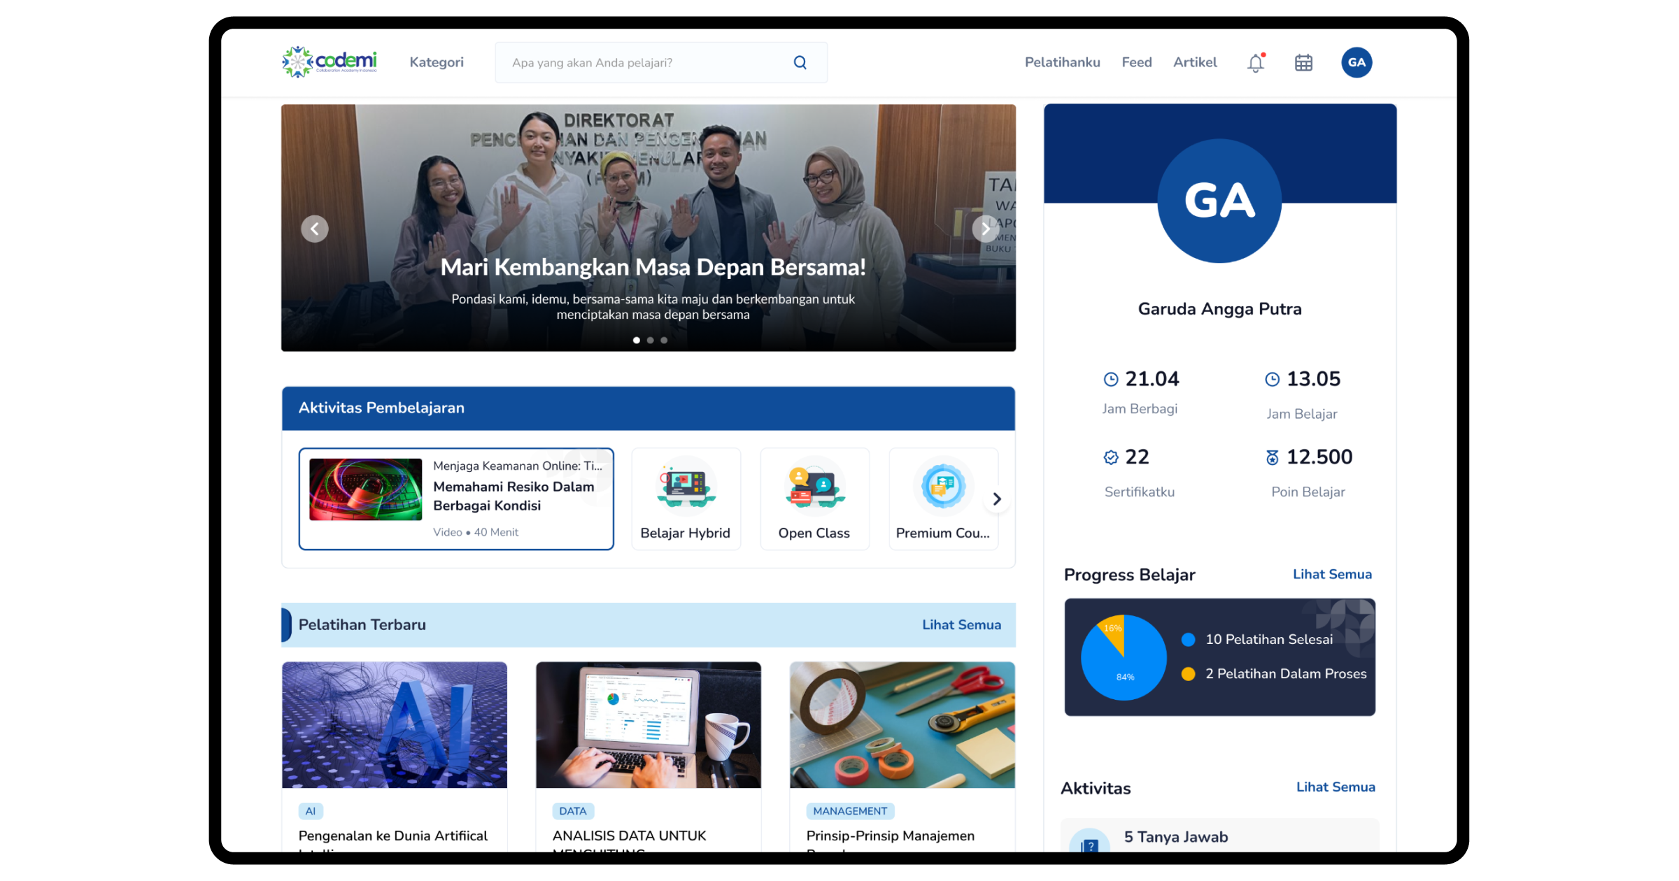Click the name Garuda Angga Putra
Viewport: 1679px width, 881px height.
(x=1219, y=309)
